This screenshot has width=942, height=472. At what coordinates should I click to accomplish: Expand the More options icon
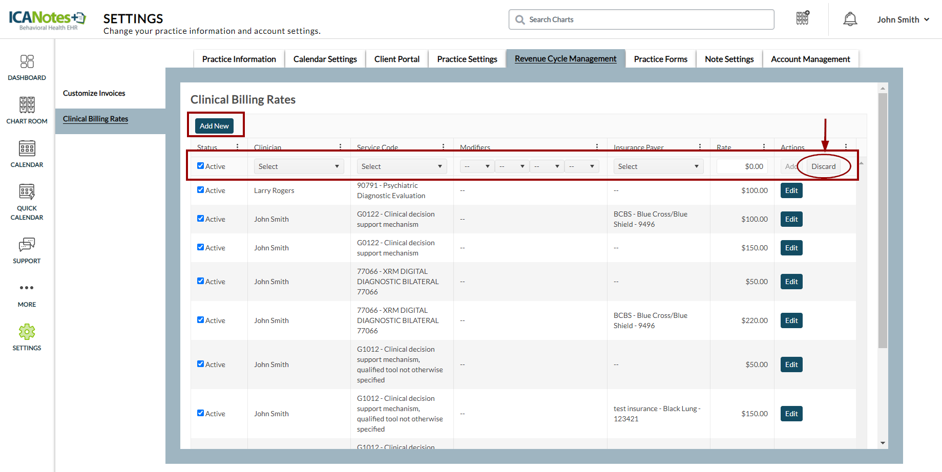pos(27,288)
